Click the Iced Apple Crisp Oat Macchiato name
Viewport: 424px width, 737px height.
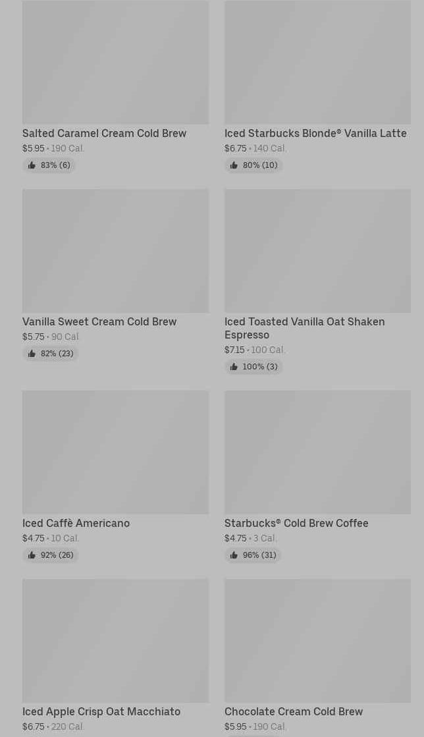click(101, 712)
